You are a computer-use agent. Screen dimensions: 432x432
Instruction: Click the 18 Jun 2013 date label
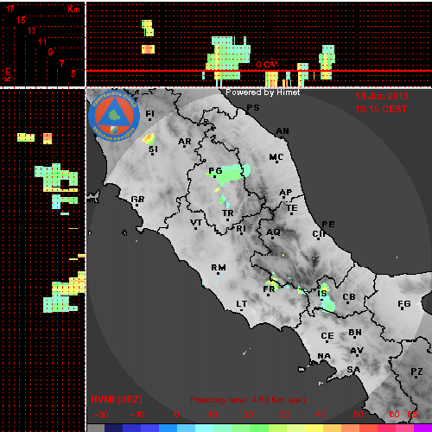click(x=382, y=96)
